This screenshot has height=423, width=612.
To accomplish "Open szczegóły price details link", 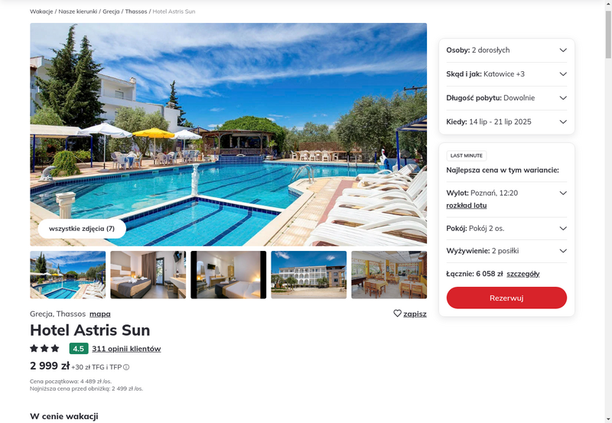I will click(523, 274).
